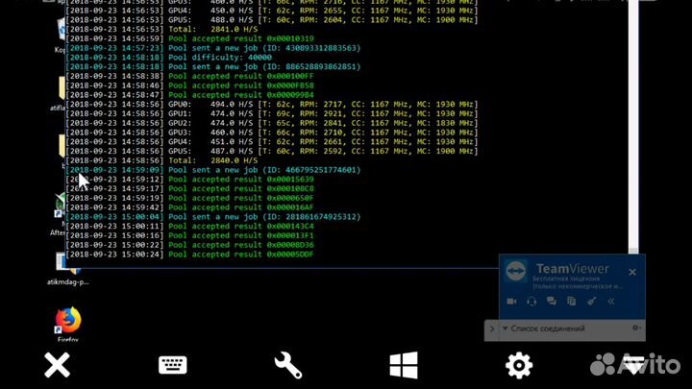Open the wrench actions menu
Viewport: 692px width, 389px height.
(x=288, y=365)
